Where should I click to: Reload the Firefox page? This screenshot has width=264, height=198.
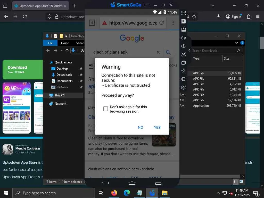[25, 16]
